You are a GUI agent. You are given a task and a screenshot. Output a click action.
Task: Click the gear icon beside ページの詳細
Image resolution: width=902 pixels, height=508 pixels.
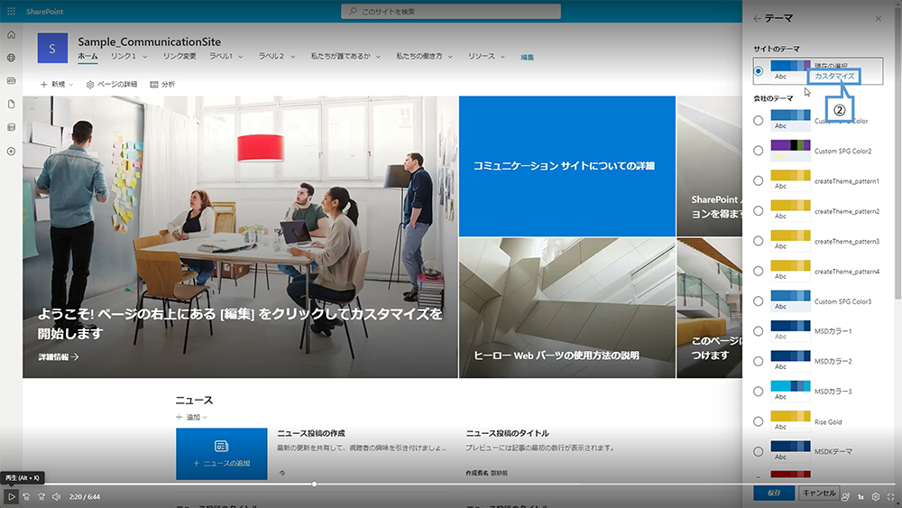point(89,85)
